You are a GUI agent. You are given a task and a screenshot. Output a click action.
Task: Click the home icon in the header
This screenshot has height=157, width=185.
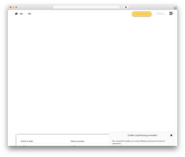click(x=16, y=14)
